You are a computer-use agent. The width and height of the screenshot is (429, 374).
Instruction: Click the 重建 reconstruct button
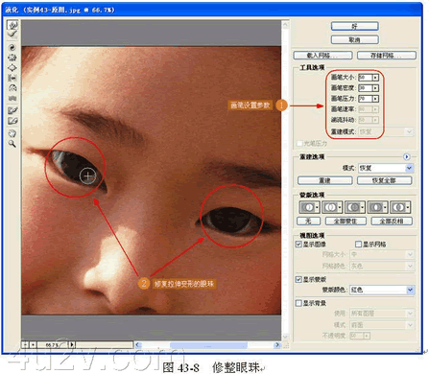[325, 180]
